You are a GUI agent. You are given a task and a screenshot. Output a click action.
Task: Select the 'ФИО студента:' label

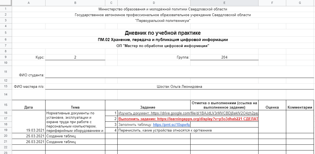click(29, 72)
